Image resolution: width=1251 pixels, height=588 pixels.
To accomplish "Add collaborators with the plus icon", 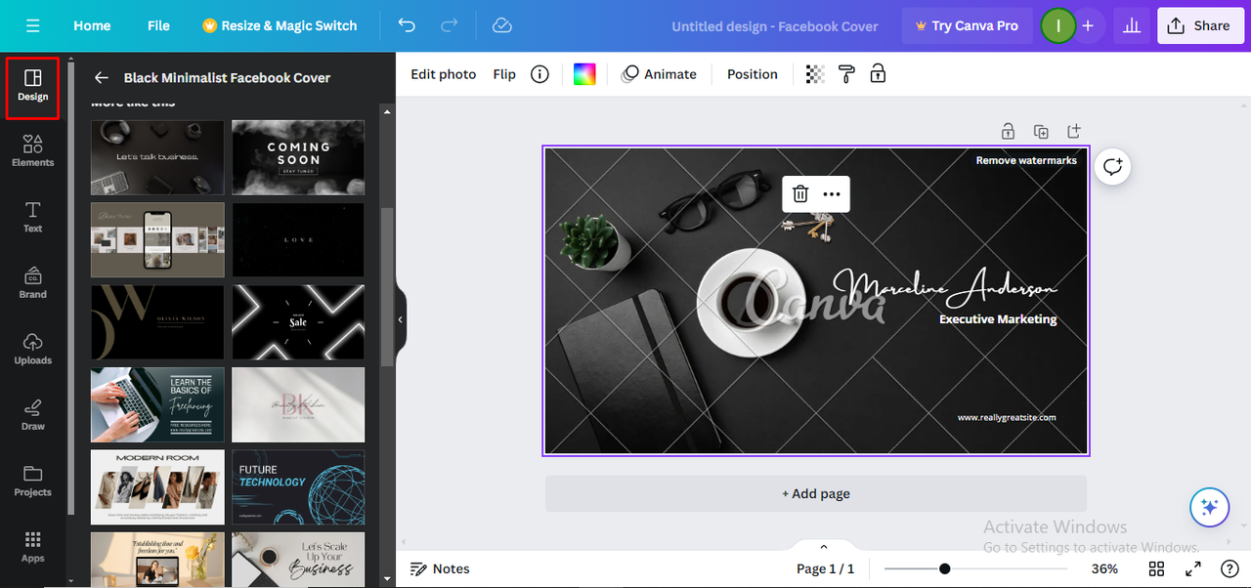I will click(1088, 25).
